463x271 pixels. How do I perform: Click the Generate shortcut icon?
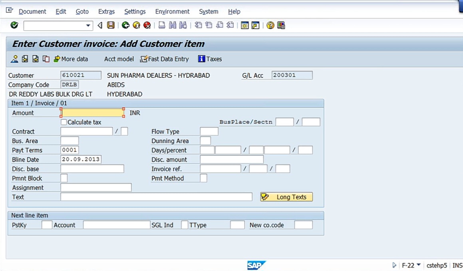pyautogui.click(x=255, y=26)
